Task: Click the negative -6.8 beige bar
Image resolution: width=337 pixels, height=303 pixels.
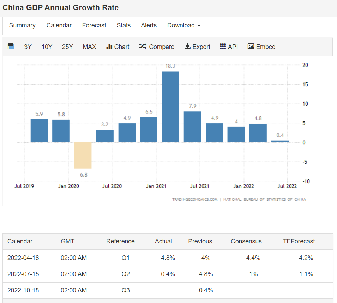Action: click(x=83, y=155)
